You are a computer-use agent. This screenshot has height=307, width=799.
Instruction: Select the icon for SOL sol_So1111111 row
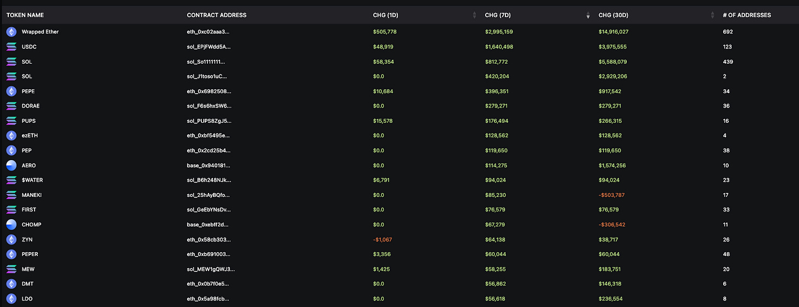point(12,61)
